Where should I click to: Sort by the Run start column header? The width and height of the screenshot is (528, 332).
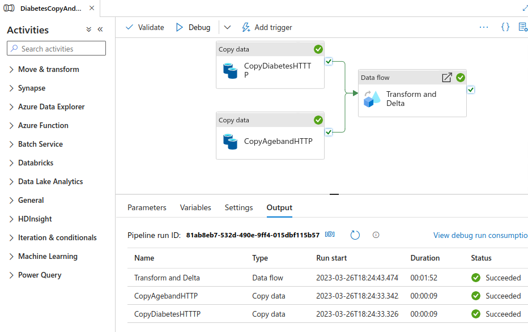[x=331, y=258]
